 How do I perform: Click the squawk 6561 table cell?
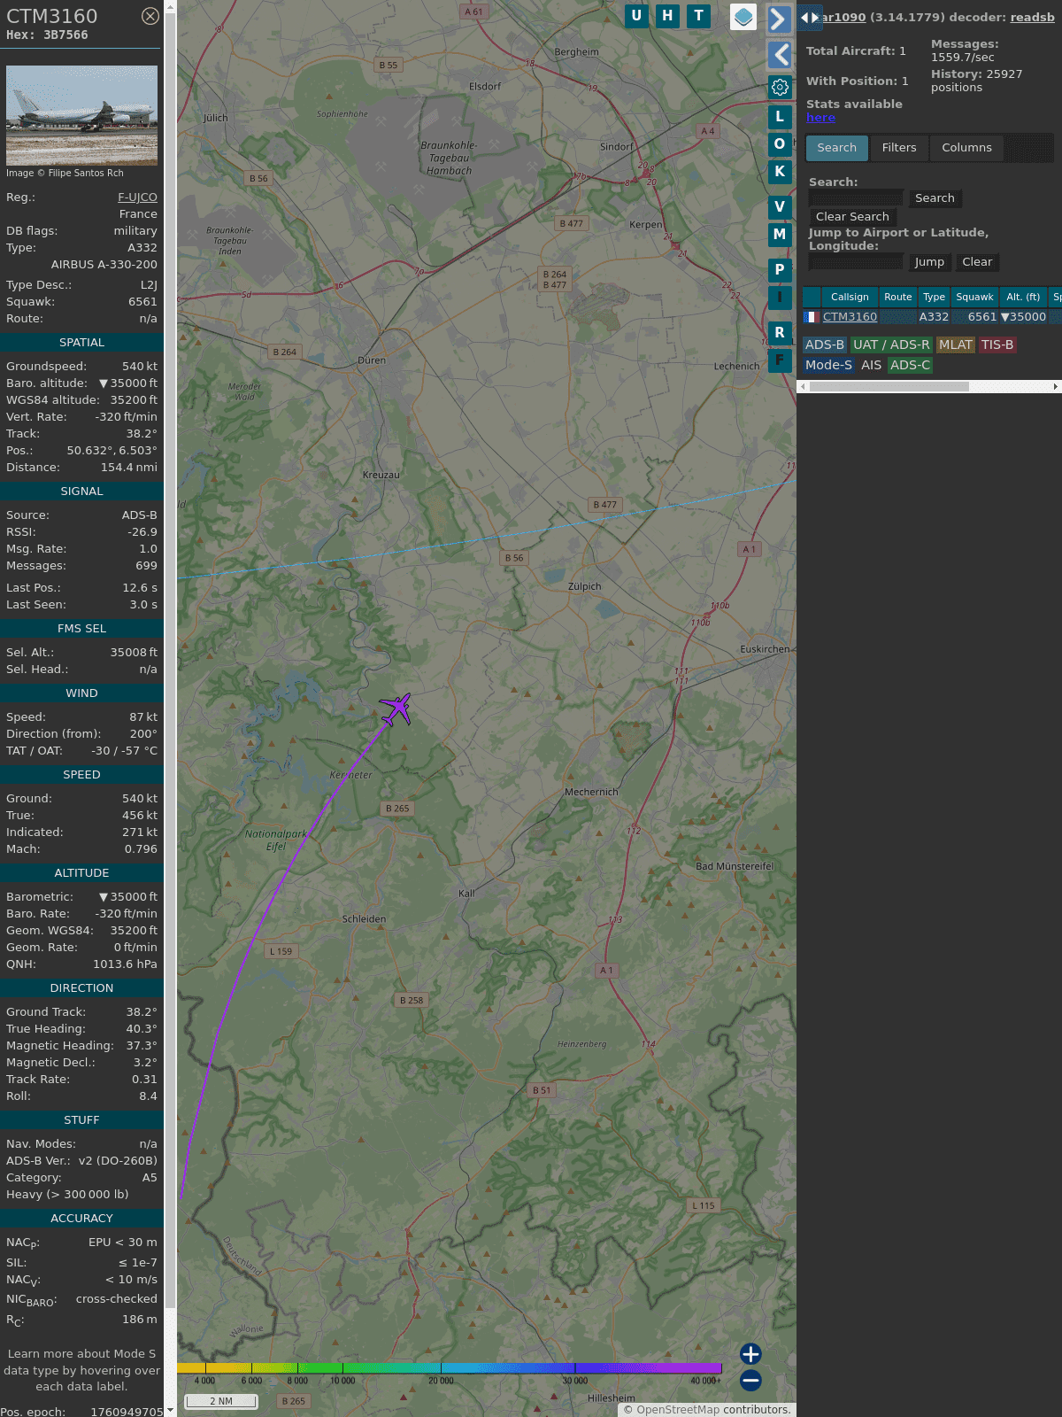[982, 317]
